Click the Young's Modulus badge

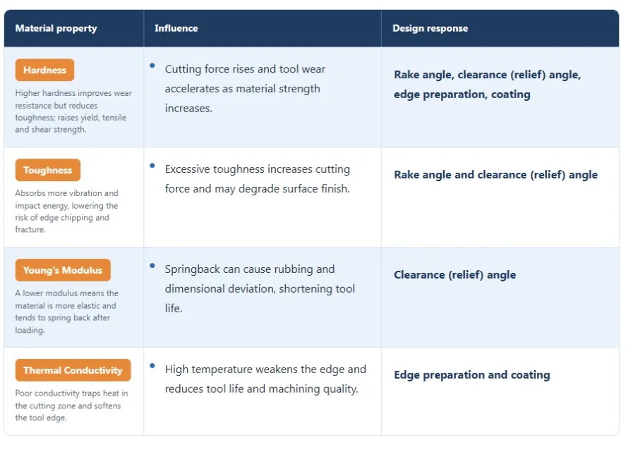point(63,270)
